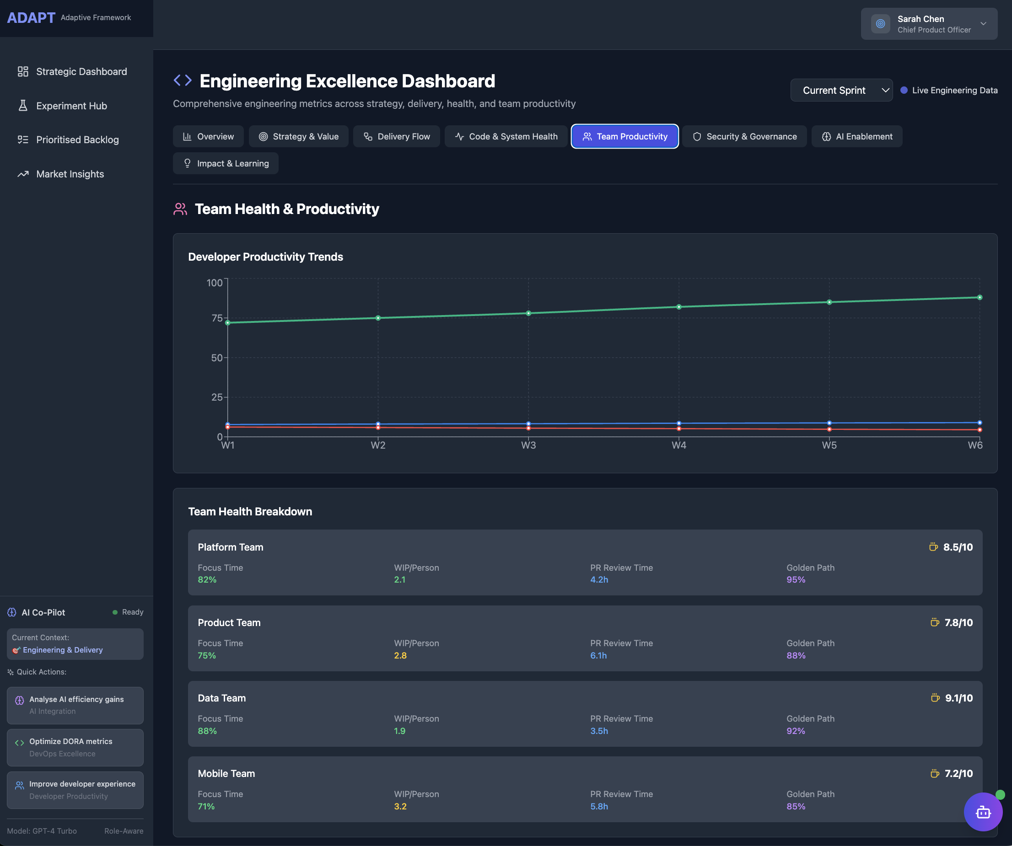Select the AI Enablement tab
The width and height of the screenshot is (1012, 846).
[856, 136]
